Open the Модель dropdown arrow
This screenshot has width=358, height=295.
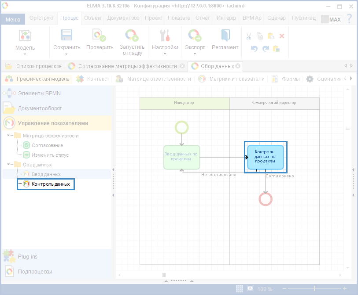[x=25, y=54]
